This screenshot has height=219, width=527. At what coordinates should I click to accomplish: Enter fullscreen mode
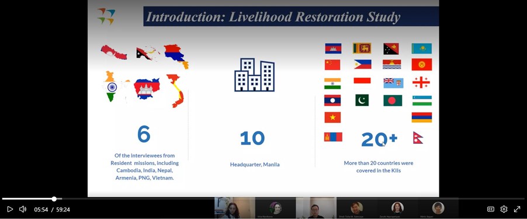coord(517,209)
